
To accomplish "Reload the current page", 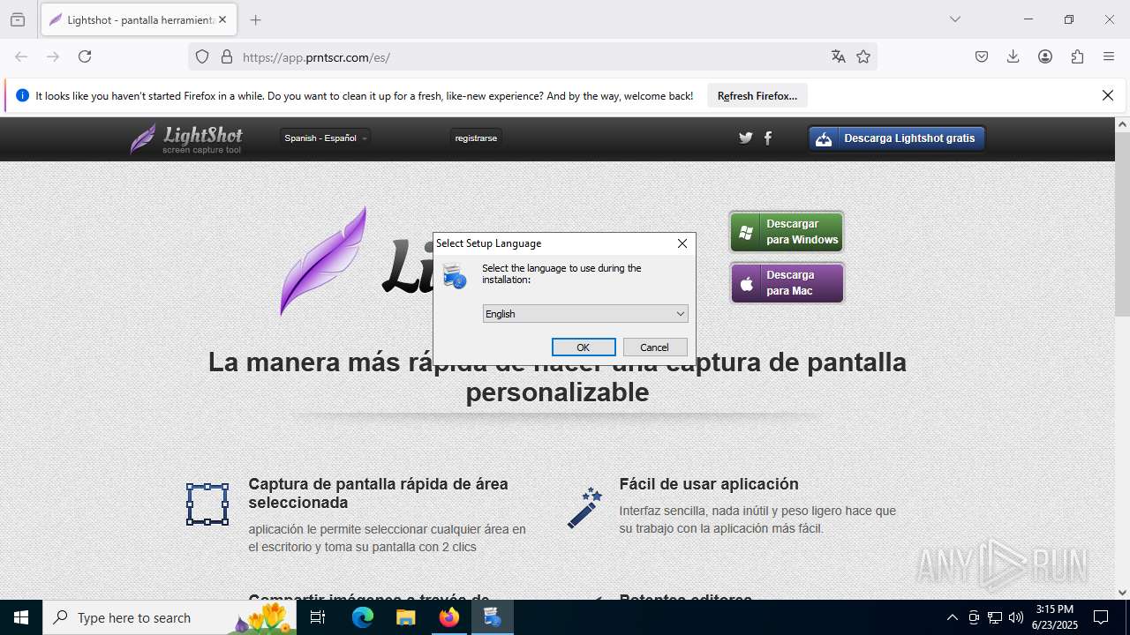I will pos(85,56).
